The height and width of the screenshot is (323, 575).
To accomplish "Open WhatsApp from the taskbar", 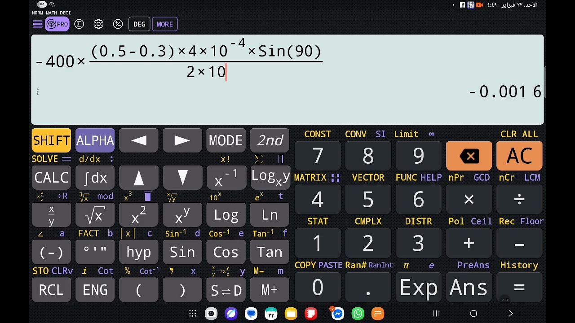I will point(358,314).
